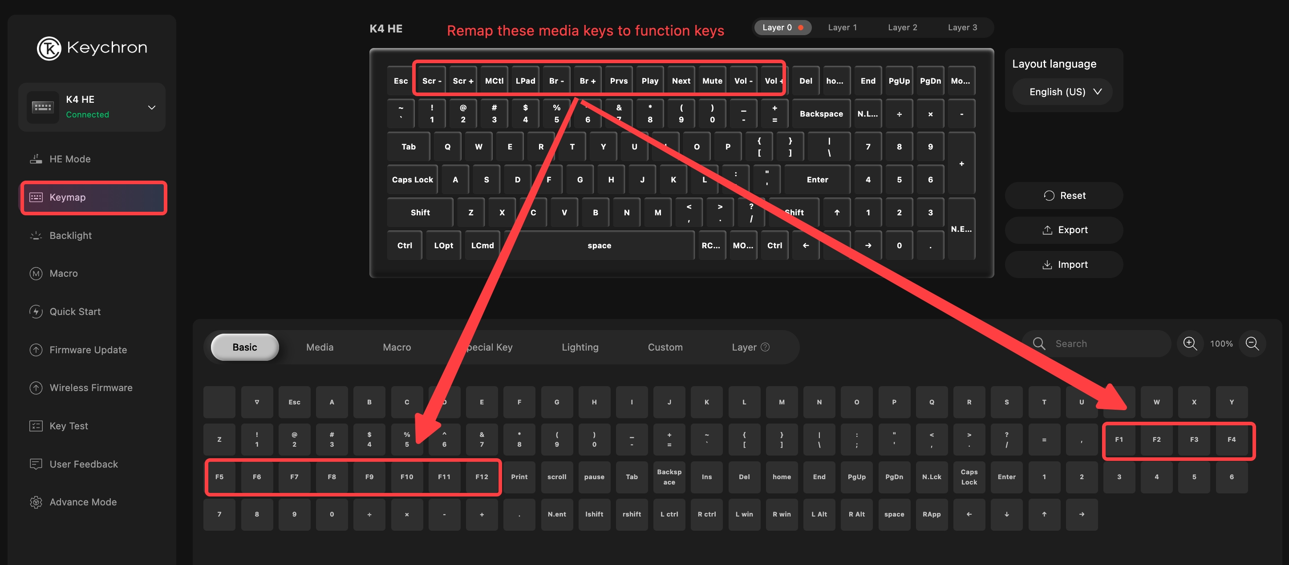Click the Export keymap button

point(1064,230)
